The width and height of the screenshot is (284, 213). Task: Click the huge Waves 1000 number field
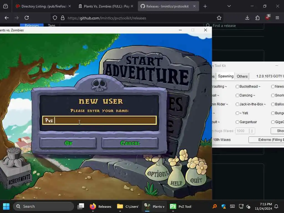(242, 131)
